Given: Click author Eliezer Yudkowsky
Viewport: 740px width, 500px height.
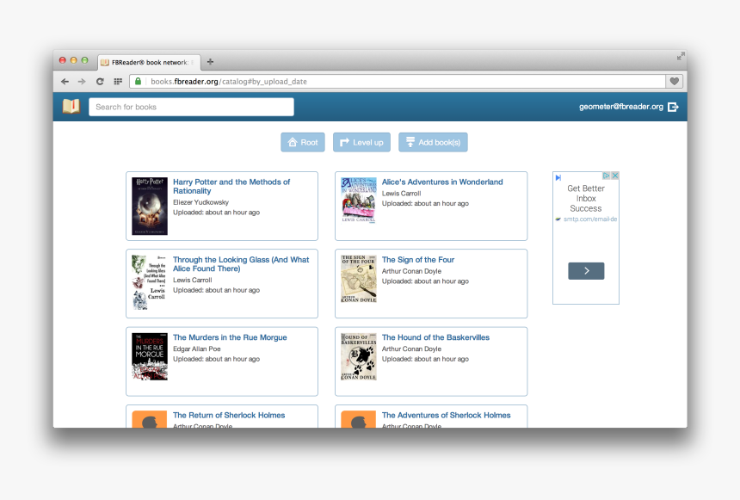Looking at the screenshot, I should 200,202.
